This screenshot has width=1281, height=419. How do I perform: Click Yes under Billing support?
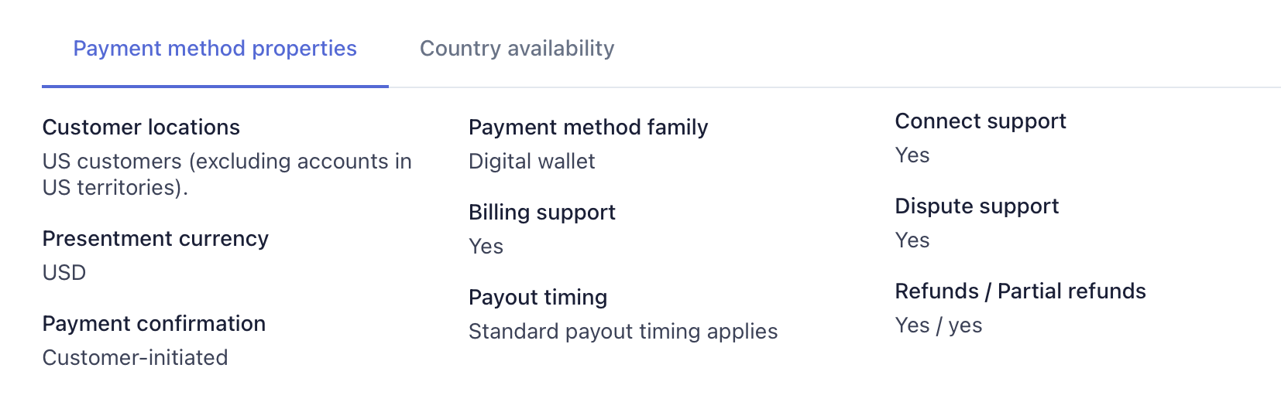tap(486, 247)
